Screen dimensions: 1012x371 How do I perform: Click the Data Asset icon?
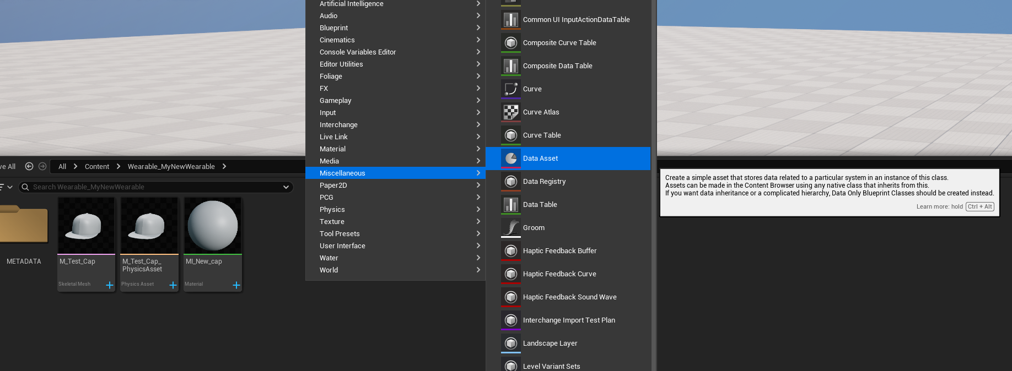[x=511, y=159]
